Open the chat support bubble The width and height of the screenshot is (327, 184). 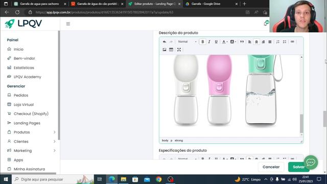click(311, 162)
